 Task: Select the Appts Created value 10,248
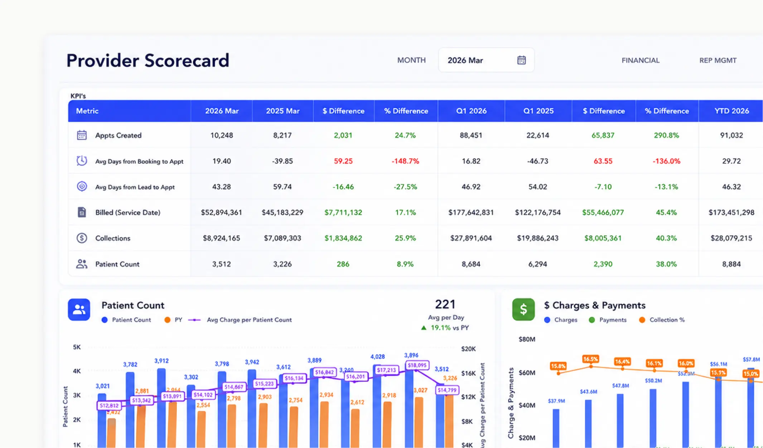[x=222, y=135]
